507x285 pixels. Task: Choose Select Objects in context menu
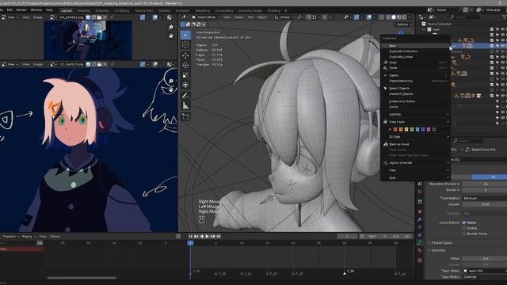pos(415,88)
